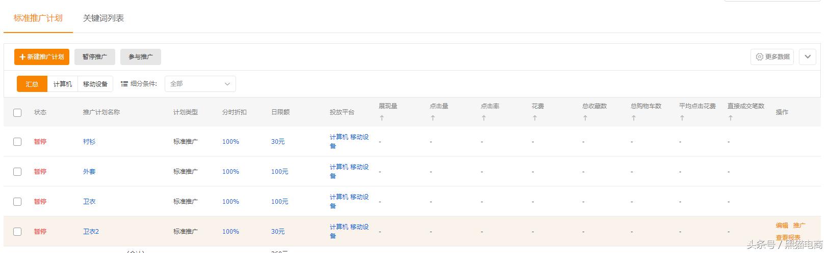
Task: Check the 衬衫 plan row checkbox
Action: [17, 142]
